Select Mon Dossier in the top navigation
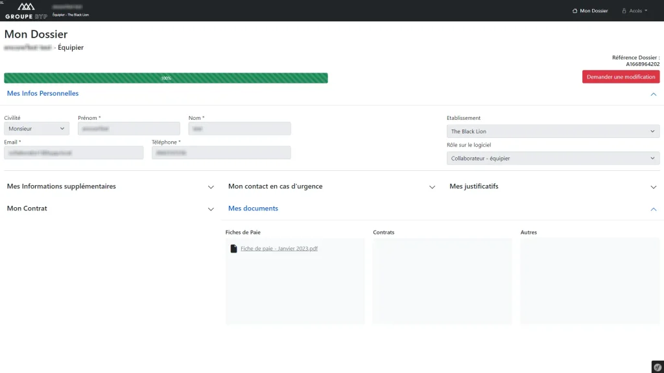Screen dimensions: 664x373 (589, 10)
